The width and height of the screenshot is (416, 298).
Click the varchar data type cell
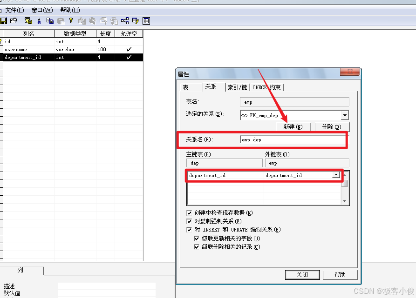coord(75,49)
